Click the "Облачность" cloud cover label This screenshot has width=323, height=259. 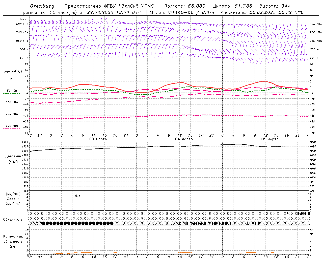tap(13, 220)
